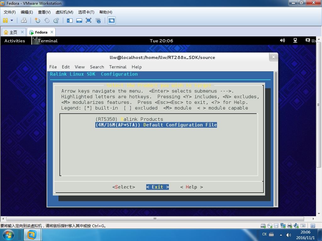
Task: Click the Windows taskbar volume icon
Action: coord(289,235)
